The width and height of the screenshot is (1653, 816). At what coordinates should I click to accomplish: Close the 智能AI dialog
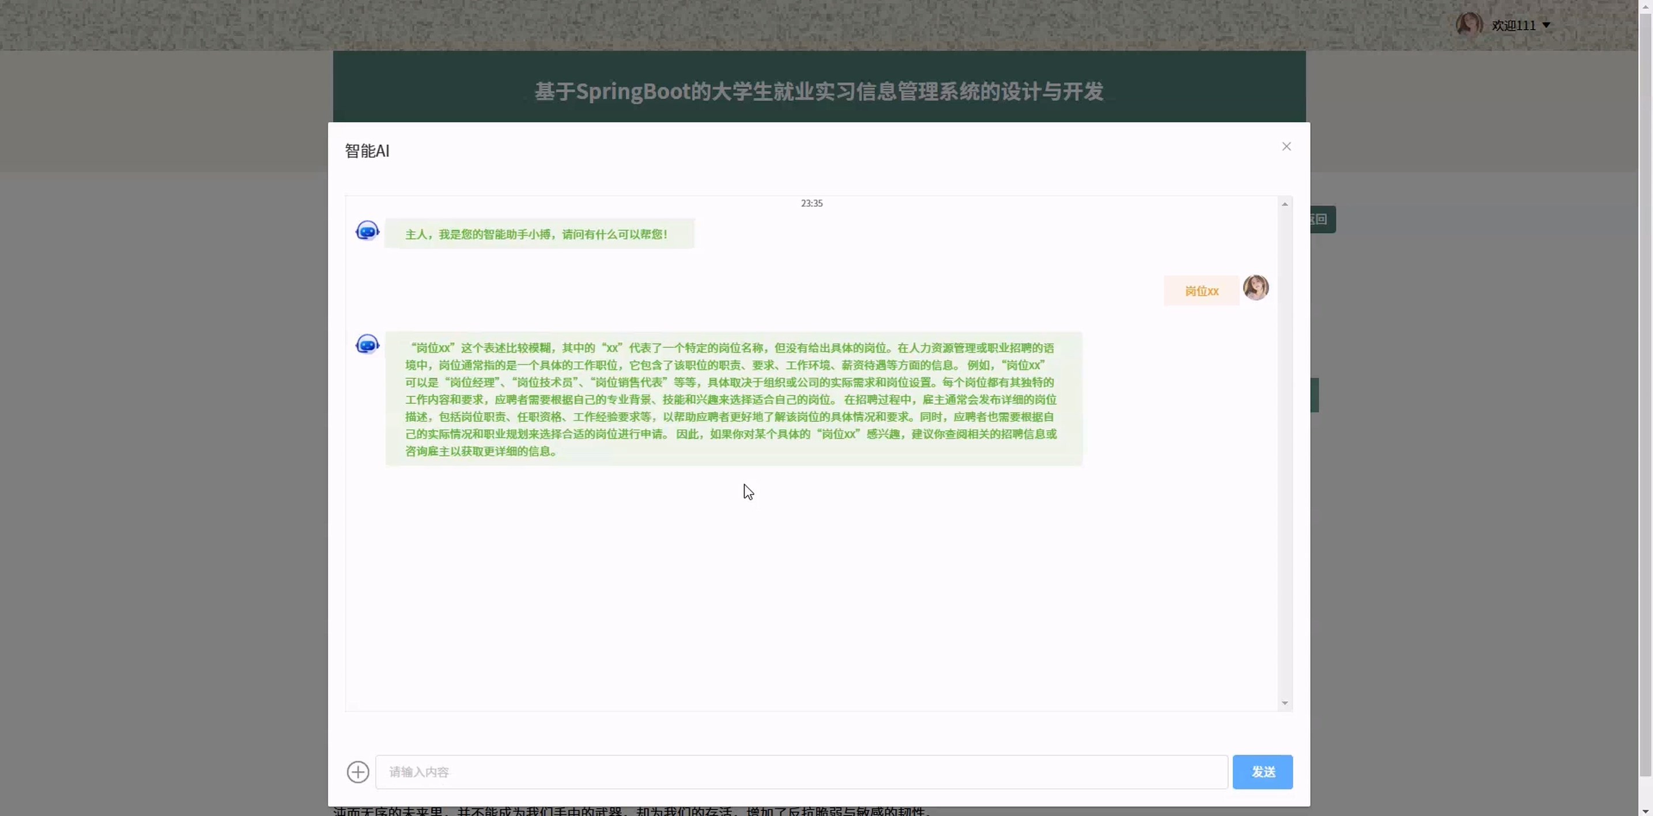[1286, 146]
